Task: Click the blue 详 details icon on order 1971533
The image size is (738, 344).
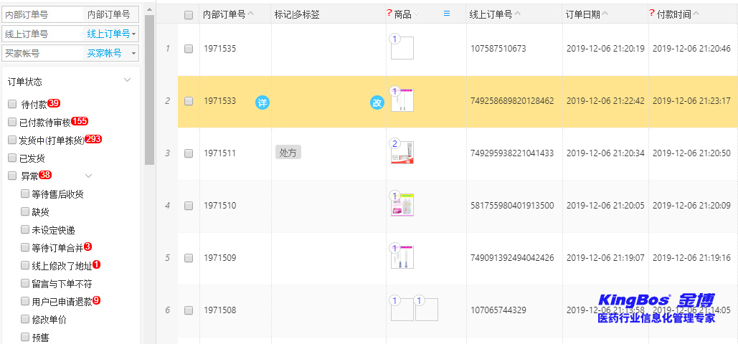Action: (x=262, y=102)
